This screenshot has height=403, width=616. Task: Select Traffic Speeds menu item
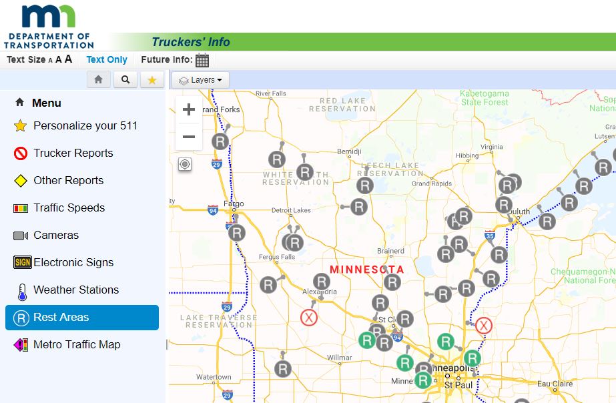tap(69, 208)
